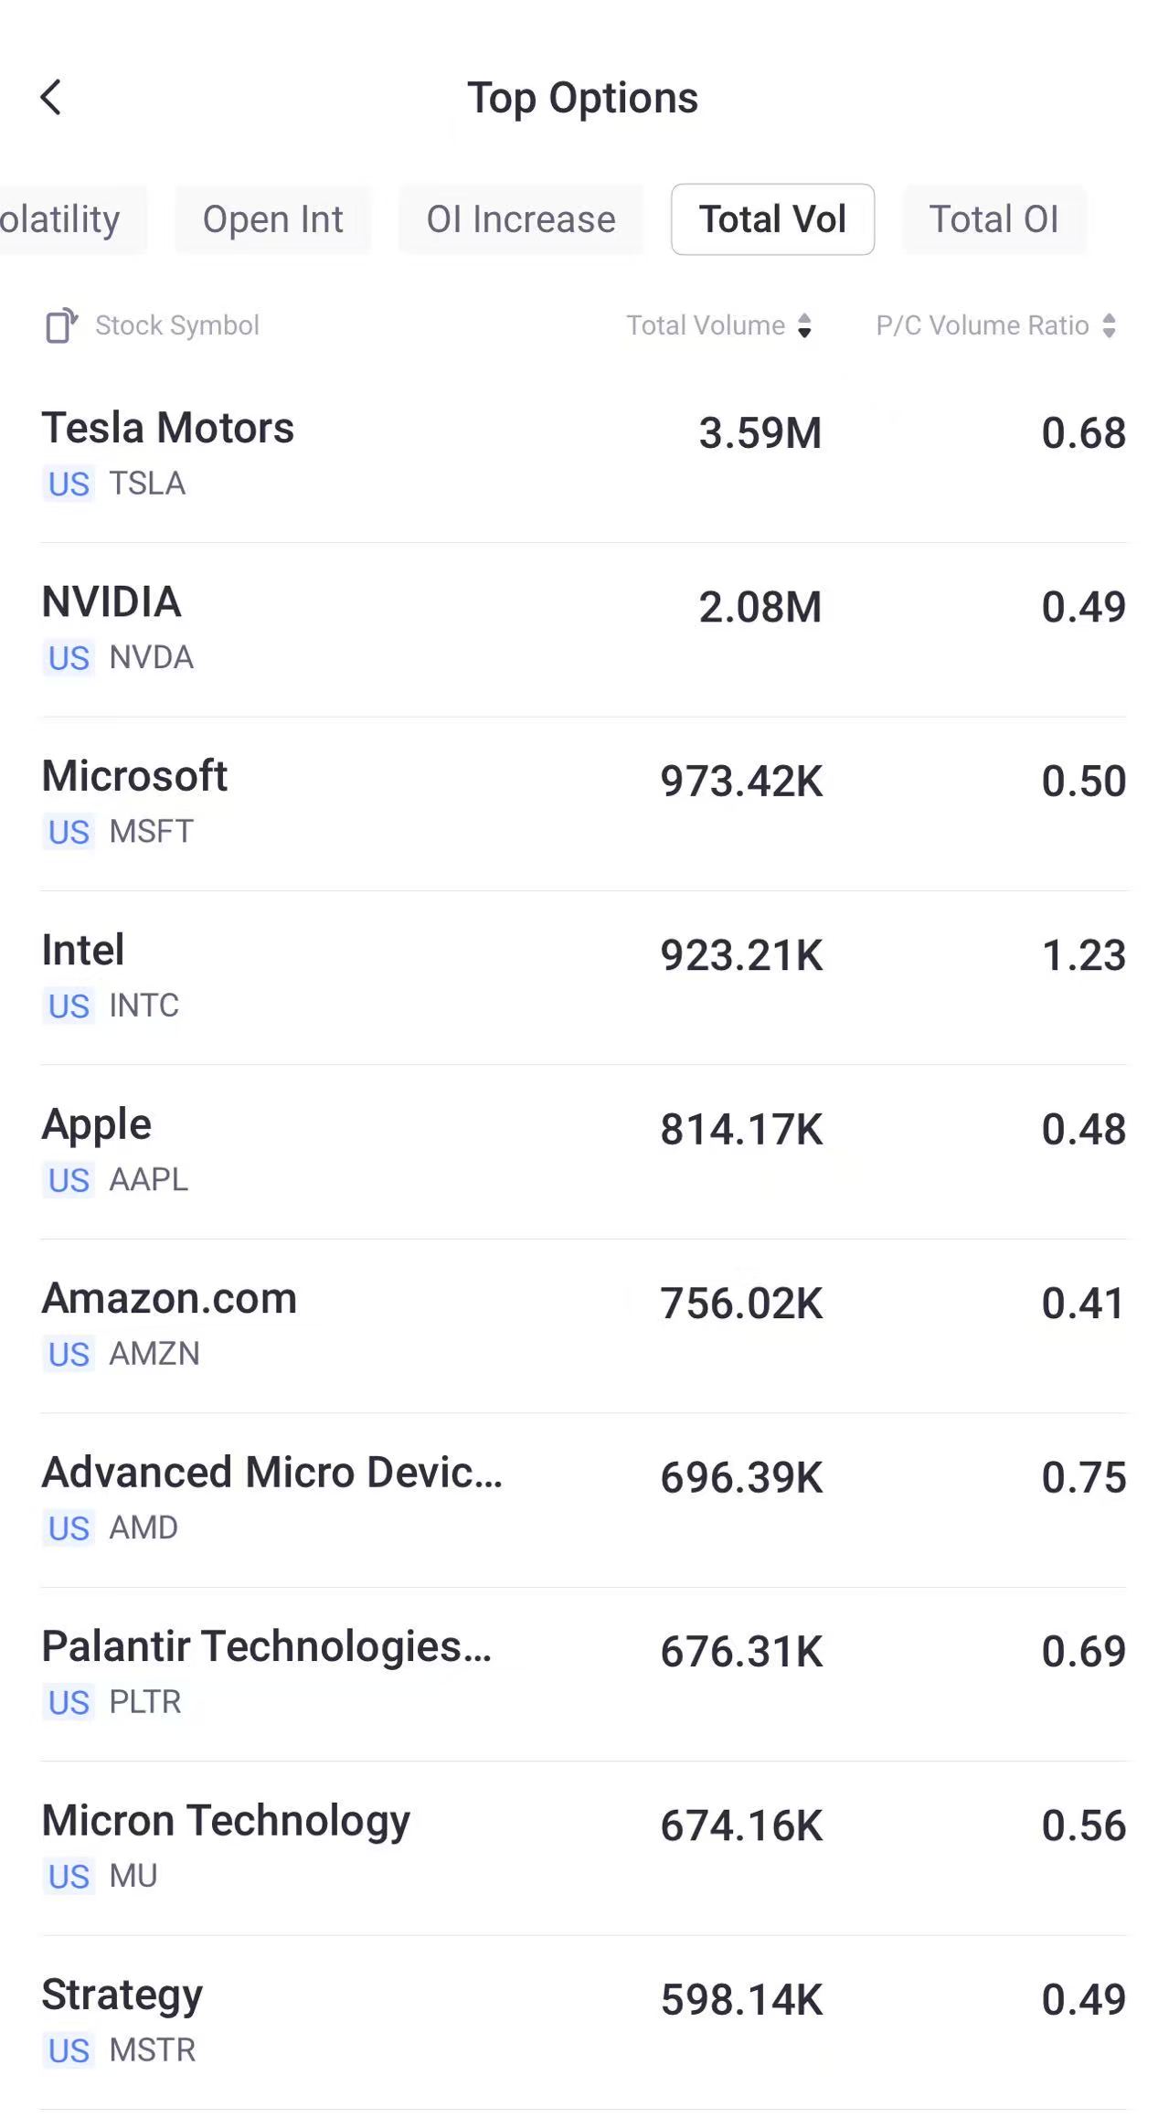Image resolution: width=1169 pixels, height=2118 pixels.
Task: Switch to the OI Increase tab
Action: (x=521, y=219)
